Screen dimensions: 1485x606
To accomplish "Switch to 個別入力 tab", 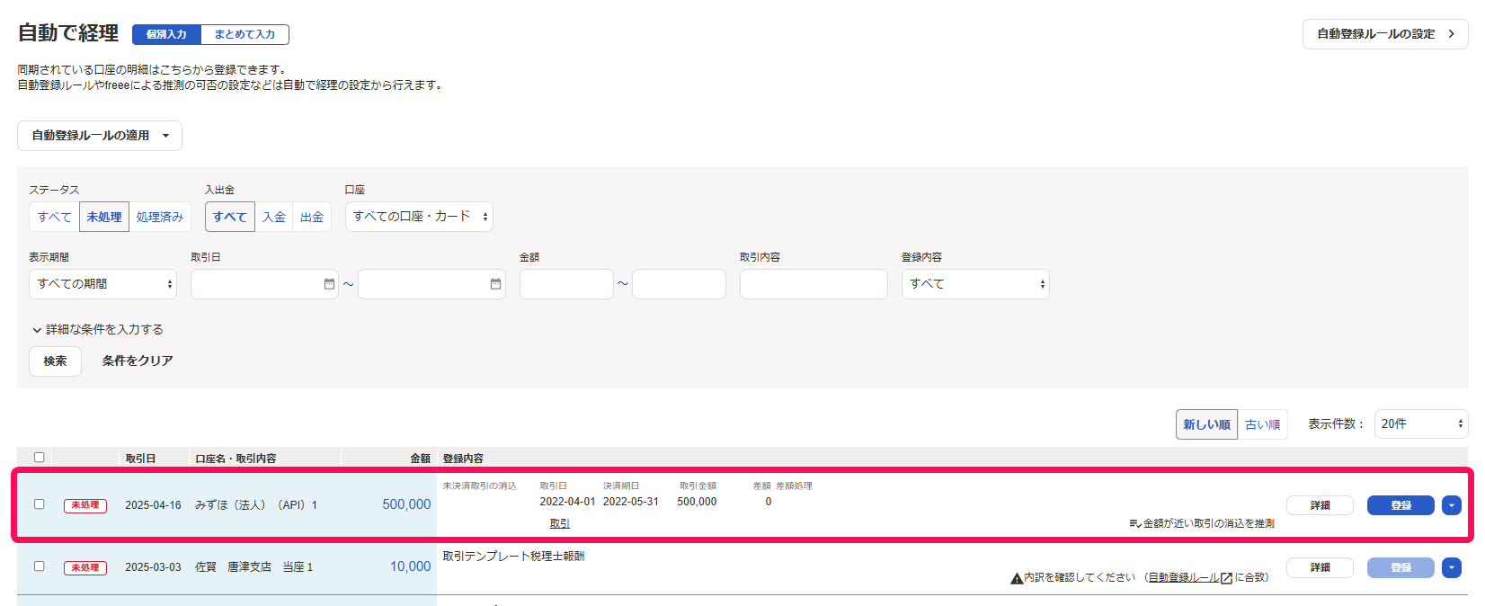I will 166,34.
